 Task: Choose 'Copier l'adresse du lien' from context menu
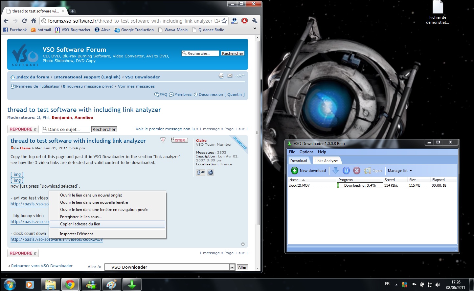tap(107, 224)
